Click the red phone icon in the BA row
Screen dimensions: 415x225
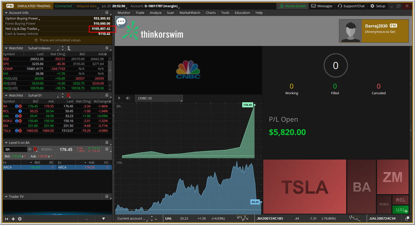click(20, 106)
